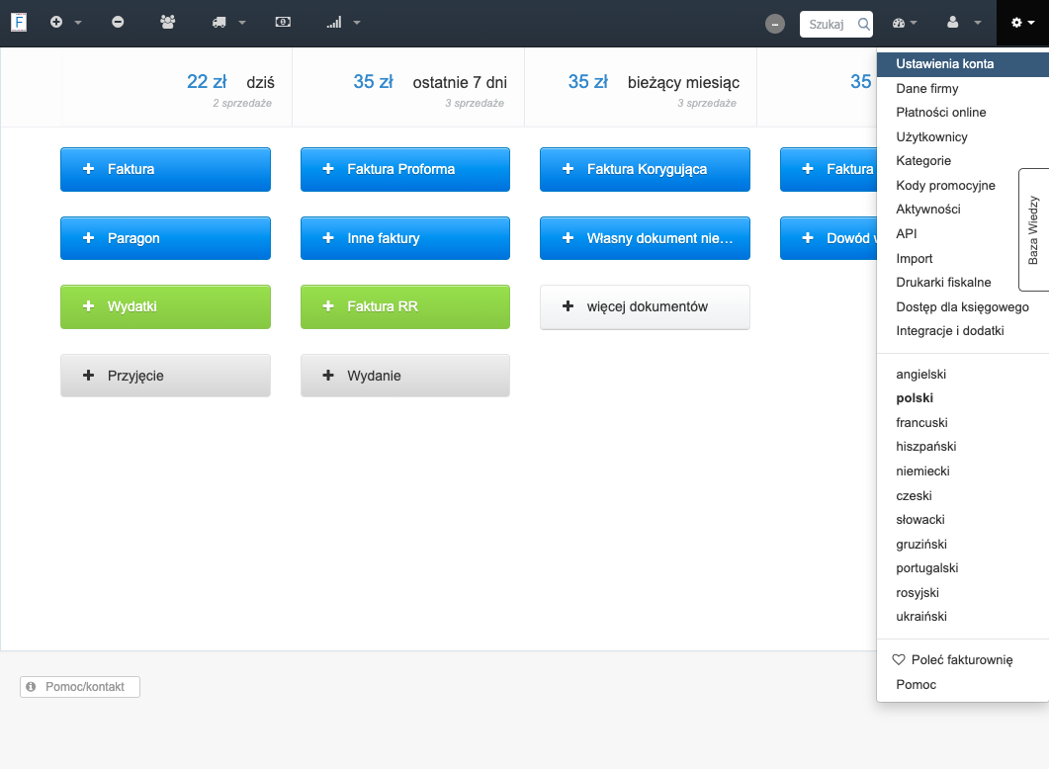Click the gray round status indicator
The height and width of the screenshot is (769, 1049).
[x=775, y=24]
